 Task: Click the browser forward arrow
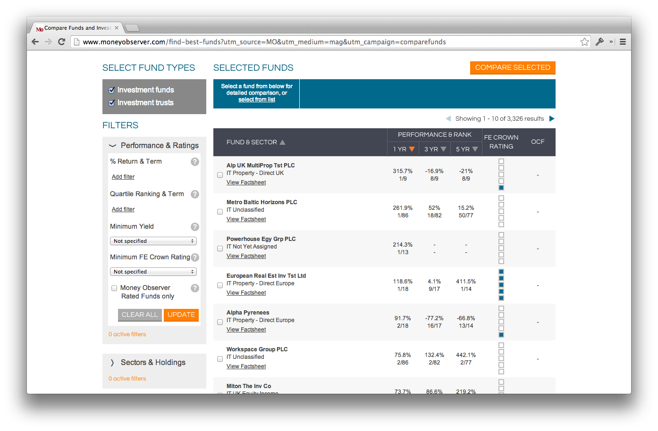[48, 41]
